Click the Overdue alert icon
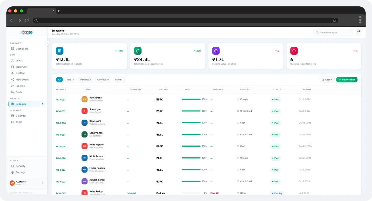The image size is (372, 201). coord(294,51)
